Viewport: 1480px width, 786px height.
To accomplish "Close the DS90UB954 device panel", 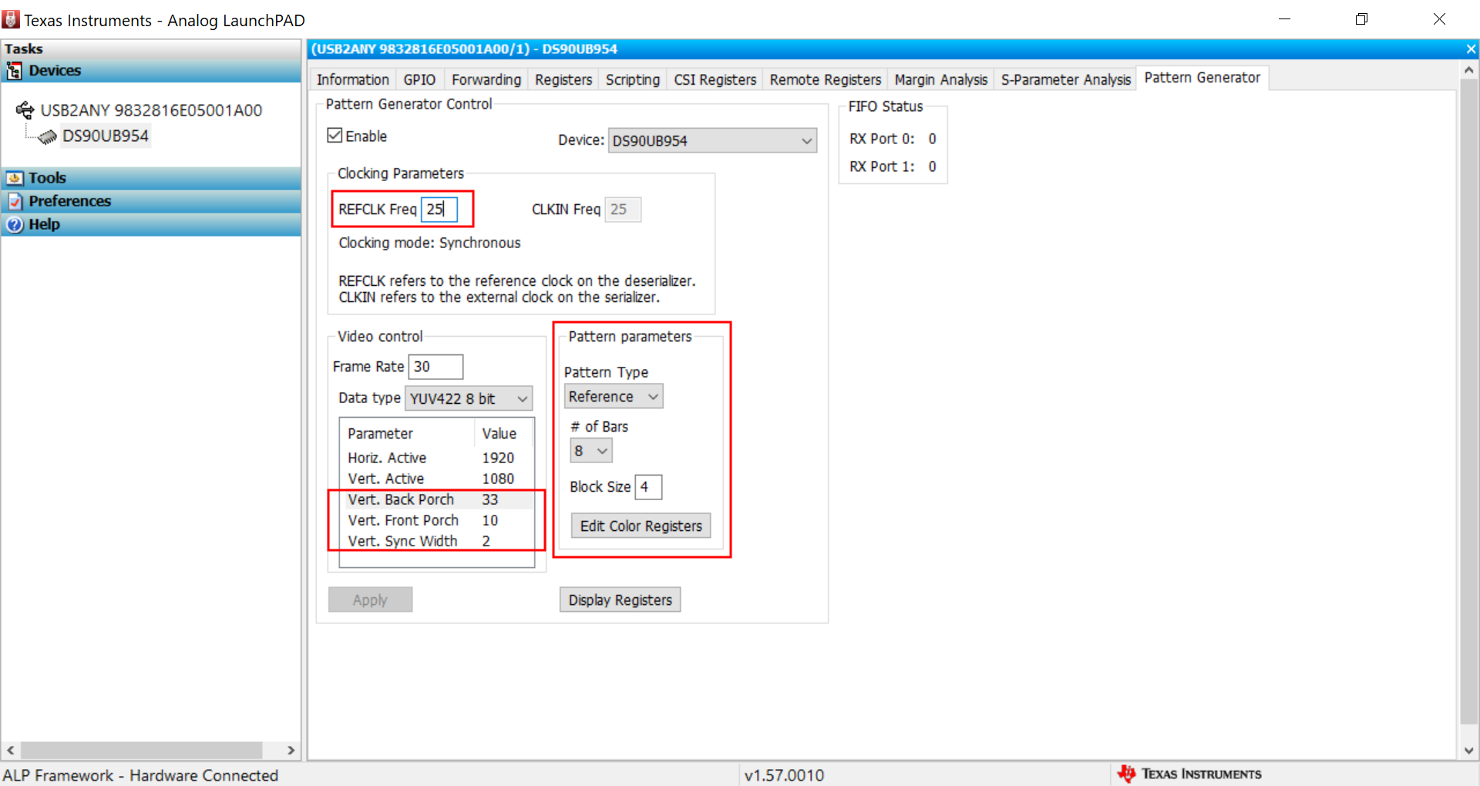I will click(1471, 49).
